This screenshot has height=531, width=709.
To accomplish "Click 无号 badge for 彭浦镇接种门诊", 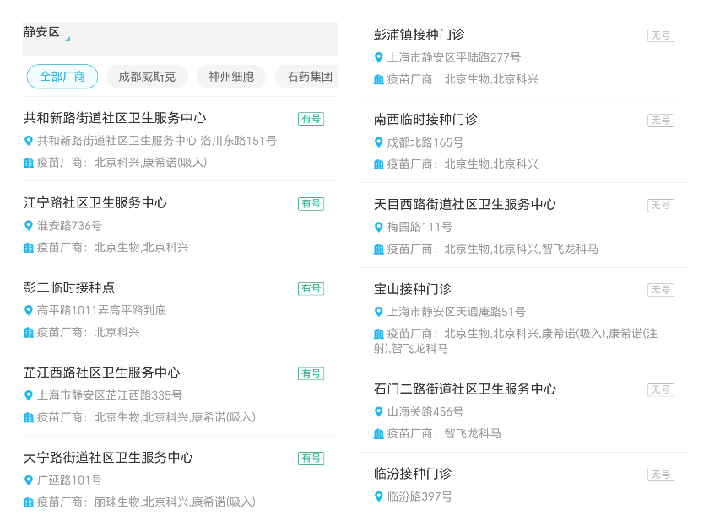I will [660, 35].
